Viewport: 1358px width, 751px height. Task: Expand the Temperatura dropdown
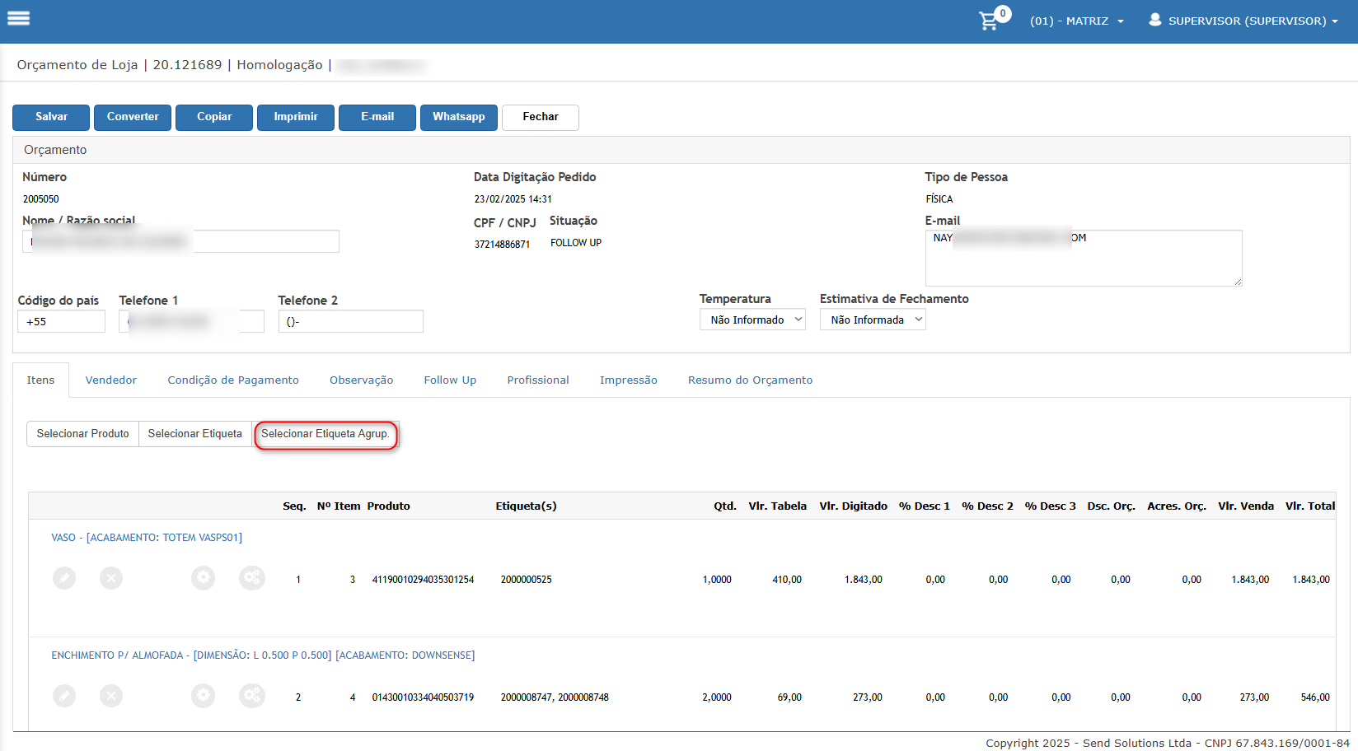(752, 320)
